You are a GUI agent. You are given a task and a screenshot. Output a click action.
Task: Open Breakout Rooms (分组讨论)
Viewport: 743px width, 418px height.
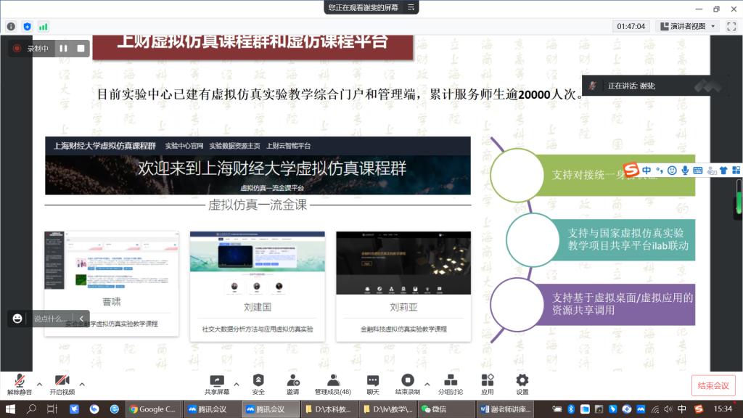(450, 383)
